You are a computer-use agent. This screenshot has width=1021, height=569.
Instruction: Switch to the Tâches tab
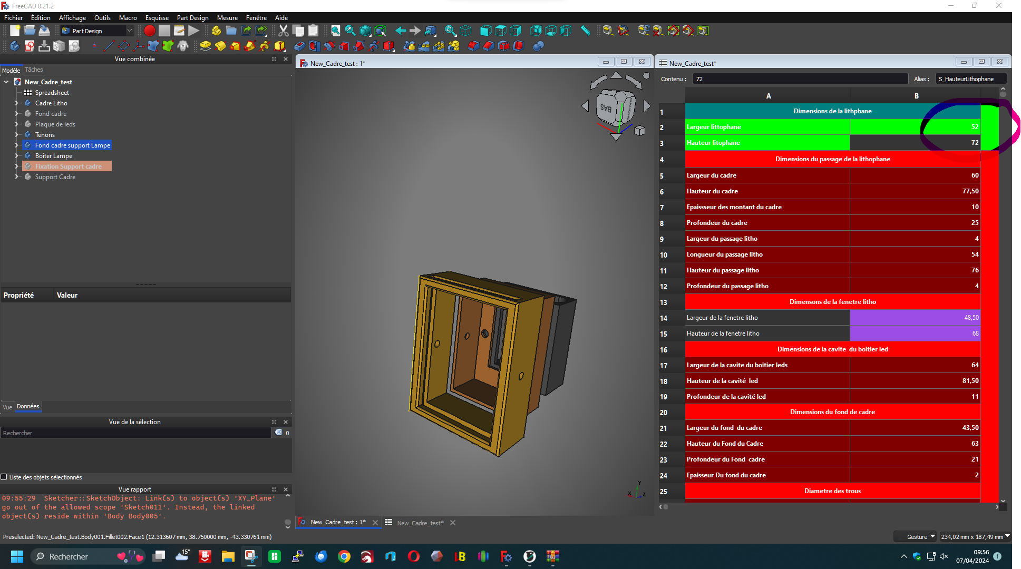(x=34, y=70)
